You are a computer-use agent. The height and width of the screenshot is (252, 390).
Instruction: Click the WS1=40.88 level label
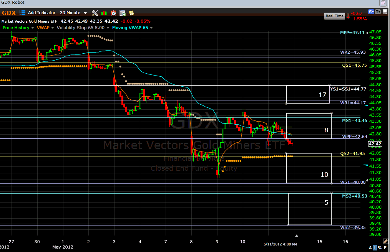[353, 182]
